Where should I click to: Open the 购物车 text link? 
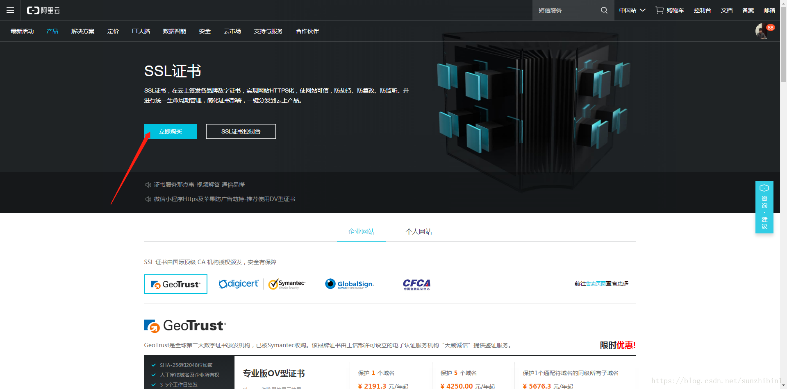click(676, 10)
